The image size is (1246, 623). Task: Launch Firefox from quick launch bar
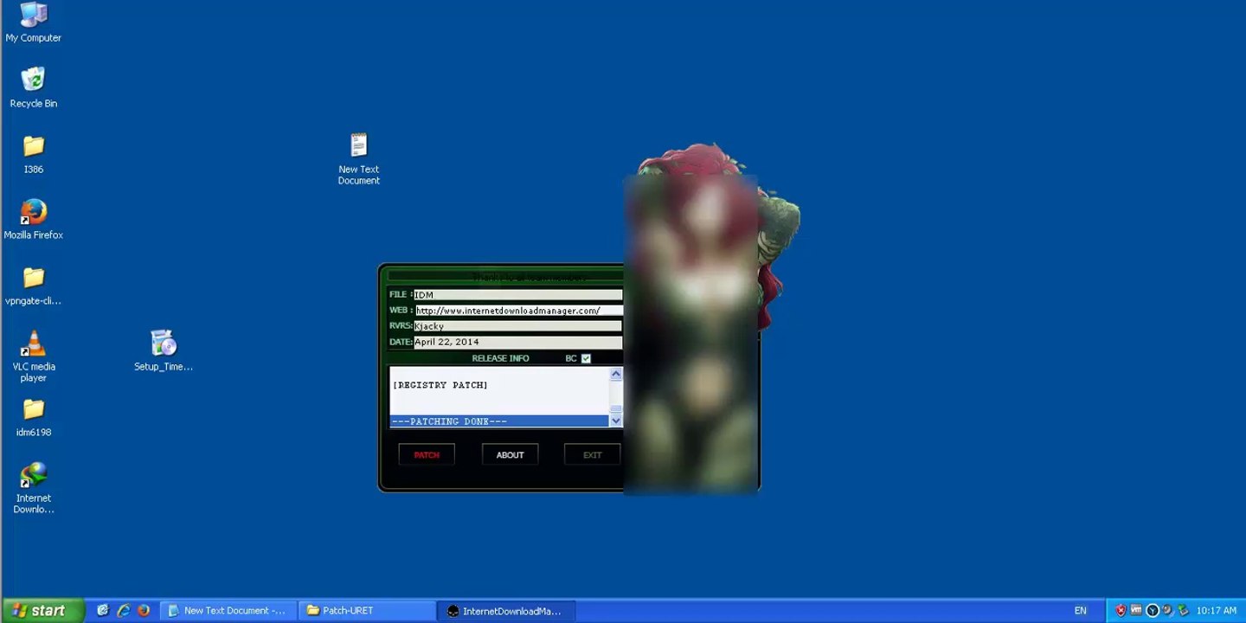[x=144, y=610]
